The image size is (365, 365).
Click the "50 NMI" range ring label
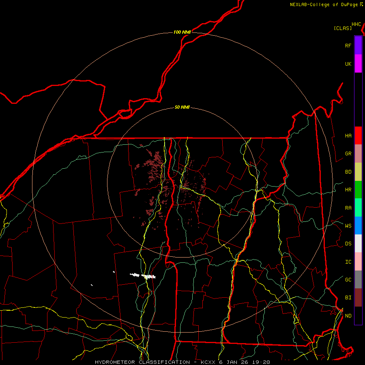(182, 107)
